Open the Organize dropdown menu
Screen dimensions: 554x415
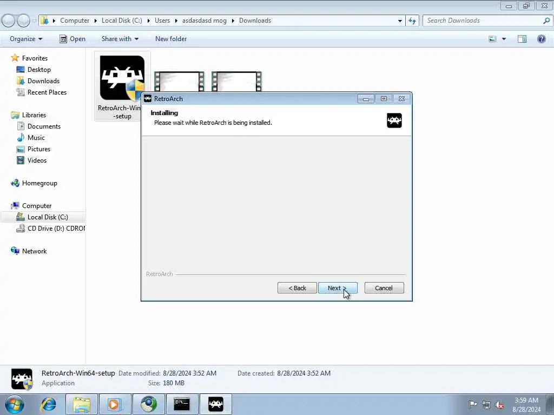[x=26, y=39]
